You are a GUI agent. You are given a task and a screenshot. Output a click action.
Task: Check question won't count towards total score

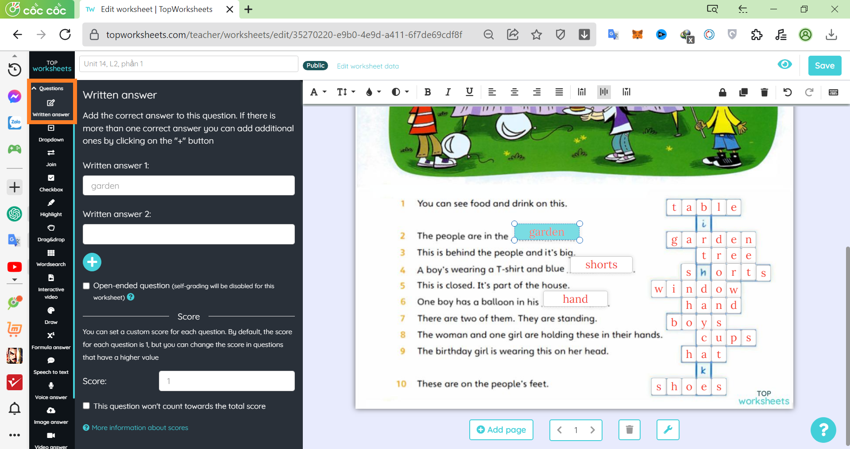[87, 406]
